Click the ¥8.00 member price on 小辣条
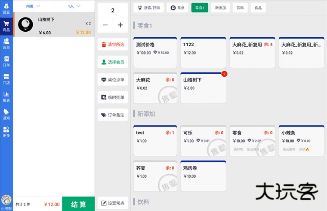This screenshot has height=211, width=327. (x=304, y=141)
